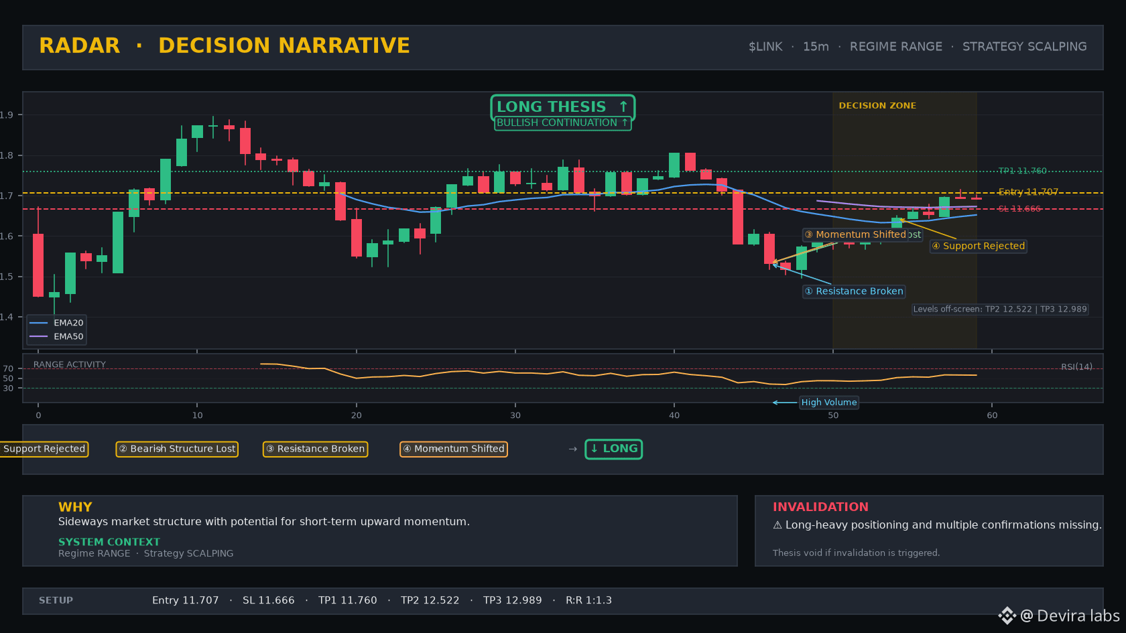Viewport: 1126px width, 633px height.
Task: Click the $LINK ticker in header
Action: (x=765, y=47)
